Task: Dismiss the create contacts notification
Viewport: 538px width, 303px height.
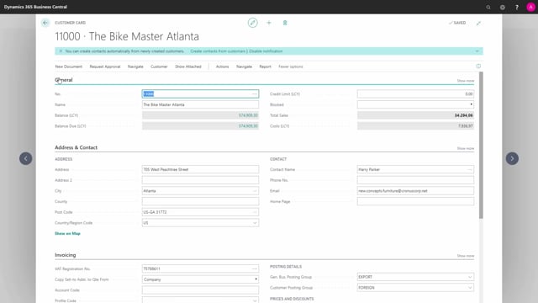Action: [x=61, y=51]
